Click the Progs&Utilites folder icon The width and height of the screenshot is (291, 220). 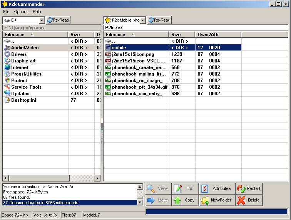click(7, 74)
